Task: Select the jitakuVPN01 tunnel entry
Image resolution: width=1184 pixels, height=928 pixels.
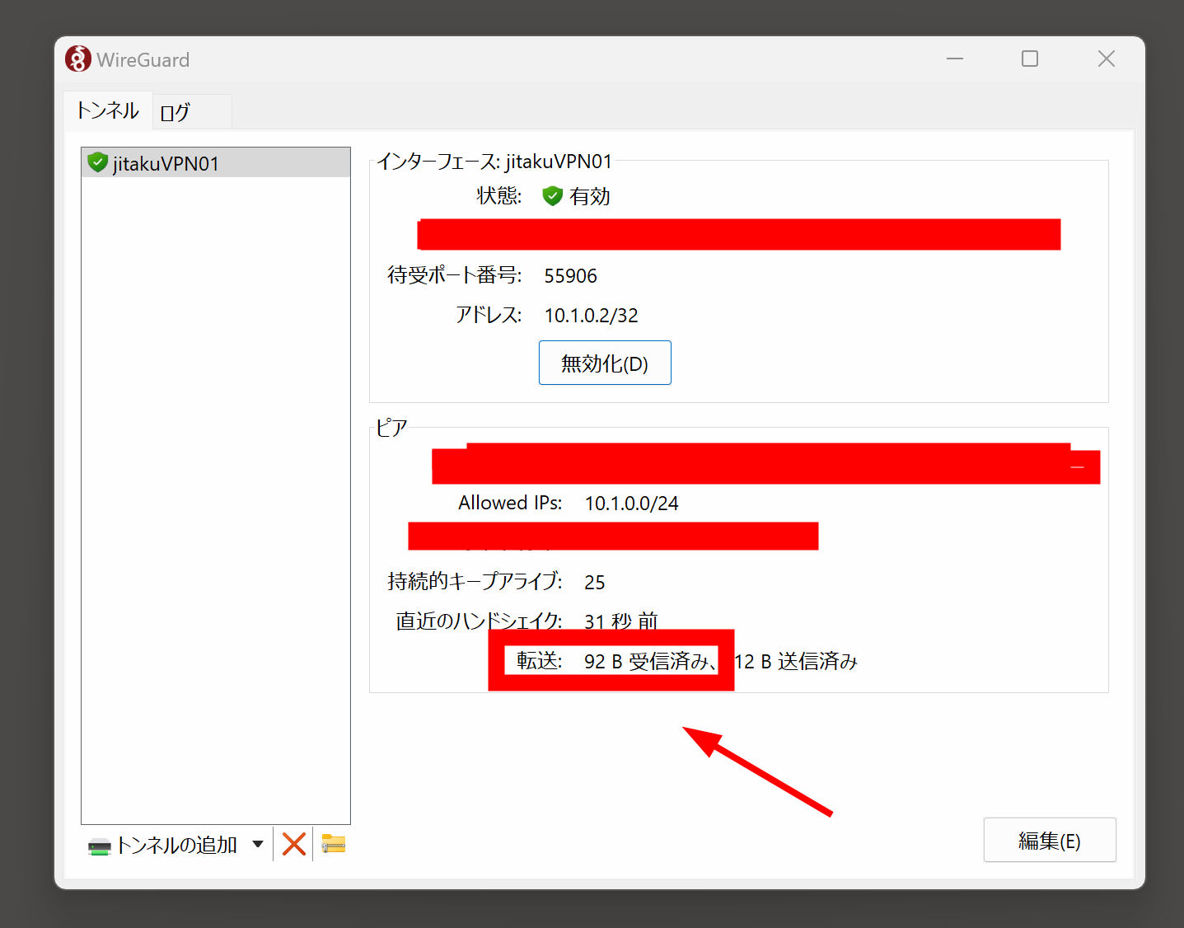Action: (166, 163)
